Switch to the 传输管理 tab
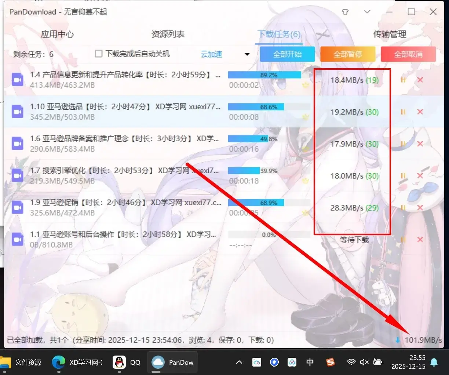The height and width of the screenshot is (375, 449). (x=390, y=34)
